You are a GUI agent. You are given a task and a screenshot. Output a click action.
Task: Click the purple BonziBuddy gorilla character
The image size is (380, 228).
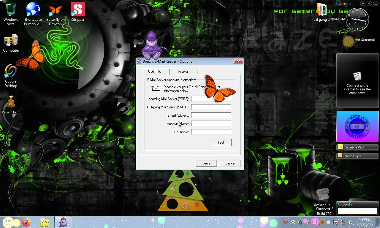point(152,45)
